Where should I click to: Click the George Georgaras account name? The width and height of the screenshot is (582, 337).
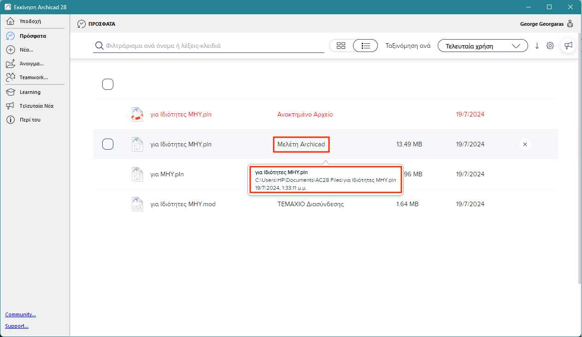click(542, 24)
